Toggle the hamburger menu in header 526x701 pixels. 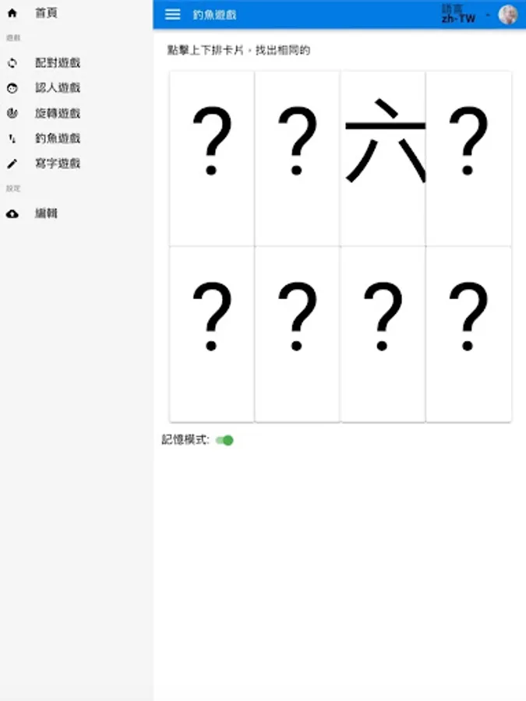(x=173, y=15)
